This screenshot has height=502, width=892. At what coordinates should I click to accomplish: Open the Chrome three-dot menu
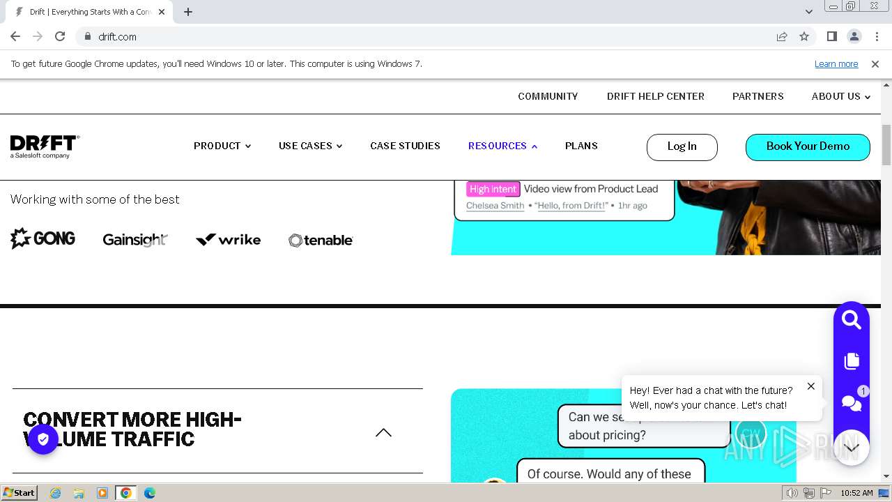[x=877, y=36]
